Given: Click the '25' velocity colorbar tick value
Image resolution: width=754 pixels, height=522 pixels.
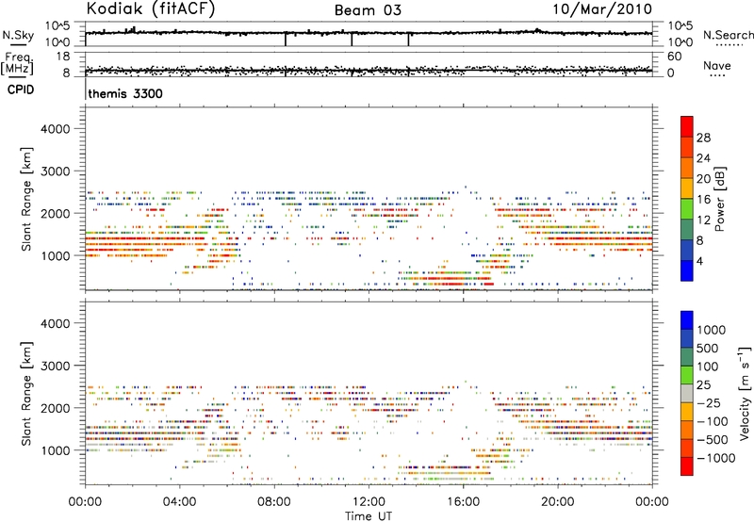Looking at the screenshot, I should (x=703, y=385).
